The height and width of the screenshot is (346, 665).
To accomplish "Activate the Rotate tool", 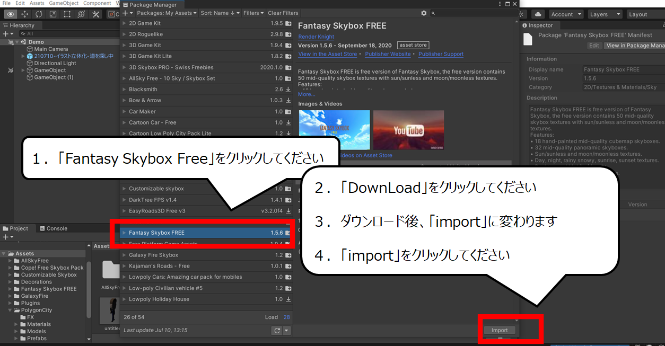I will [39, 14].
